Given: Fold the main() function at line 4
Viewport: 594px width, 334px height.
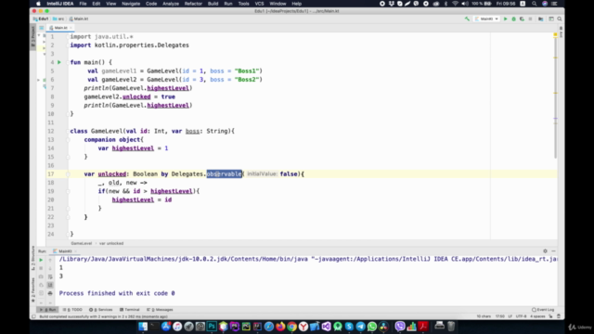Looking at the screenshot, I should tap(68, 62).
